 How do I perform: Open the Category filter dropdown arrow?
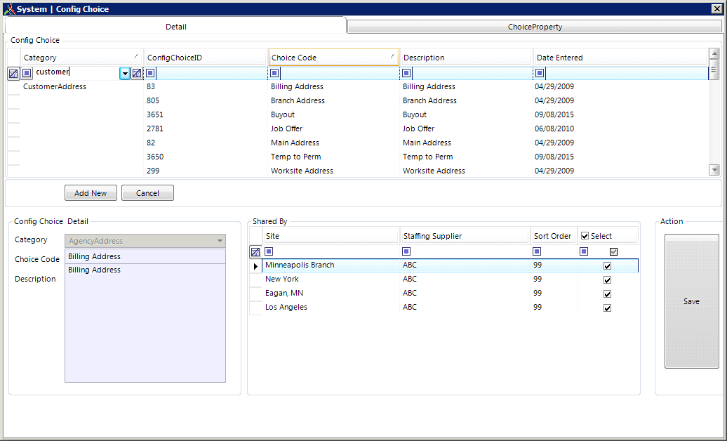point(125,73)
